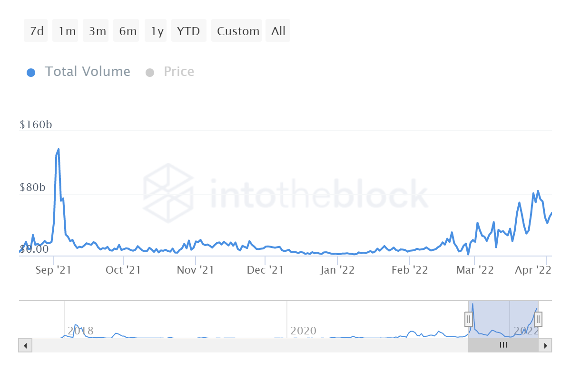
Task: Choose the 3m range option
Action: click(x=97, y=31)
